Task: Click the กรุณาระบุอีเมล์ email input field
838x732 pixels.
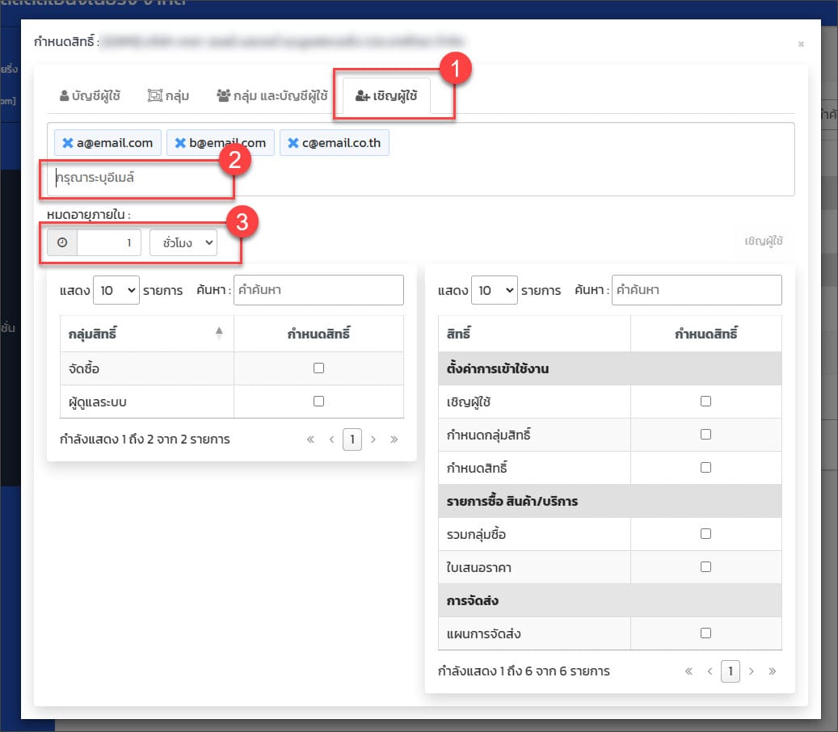Action: (137, 178)
